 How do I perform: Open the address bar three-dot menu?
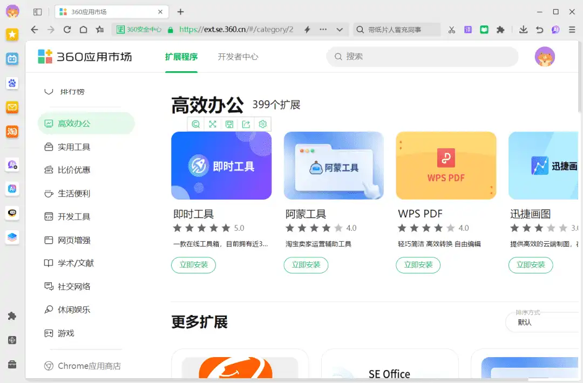tap(323, 30)
